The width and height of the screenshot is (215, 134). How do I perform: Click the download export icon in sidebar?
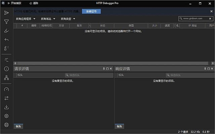(x=6, y=107)
